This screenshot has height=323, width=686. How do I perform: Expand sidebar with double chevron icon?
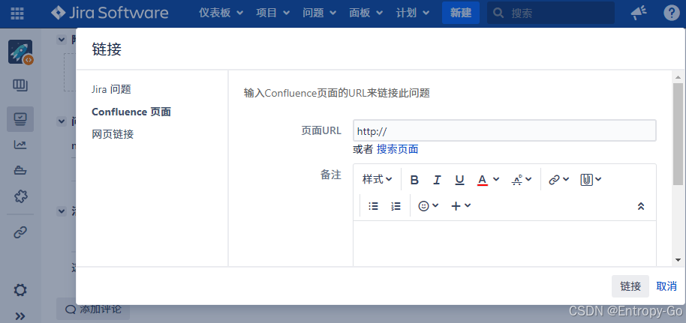(20, 316)
